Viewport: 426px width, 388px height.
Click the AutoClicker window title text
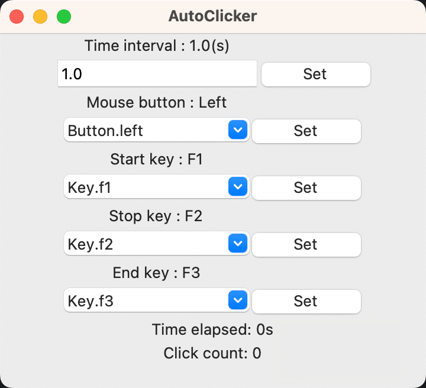[x=213, y=17]
